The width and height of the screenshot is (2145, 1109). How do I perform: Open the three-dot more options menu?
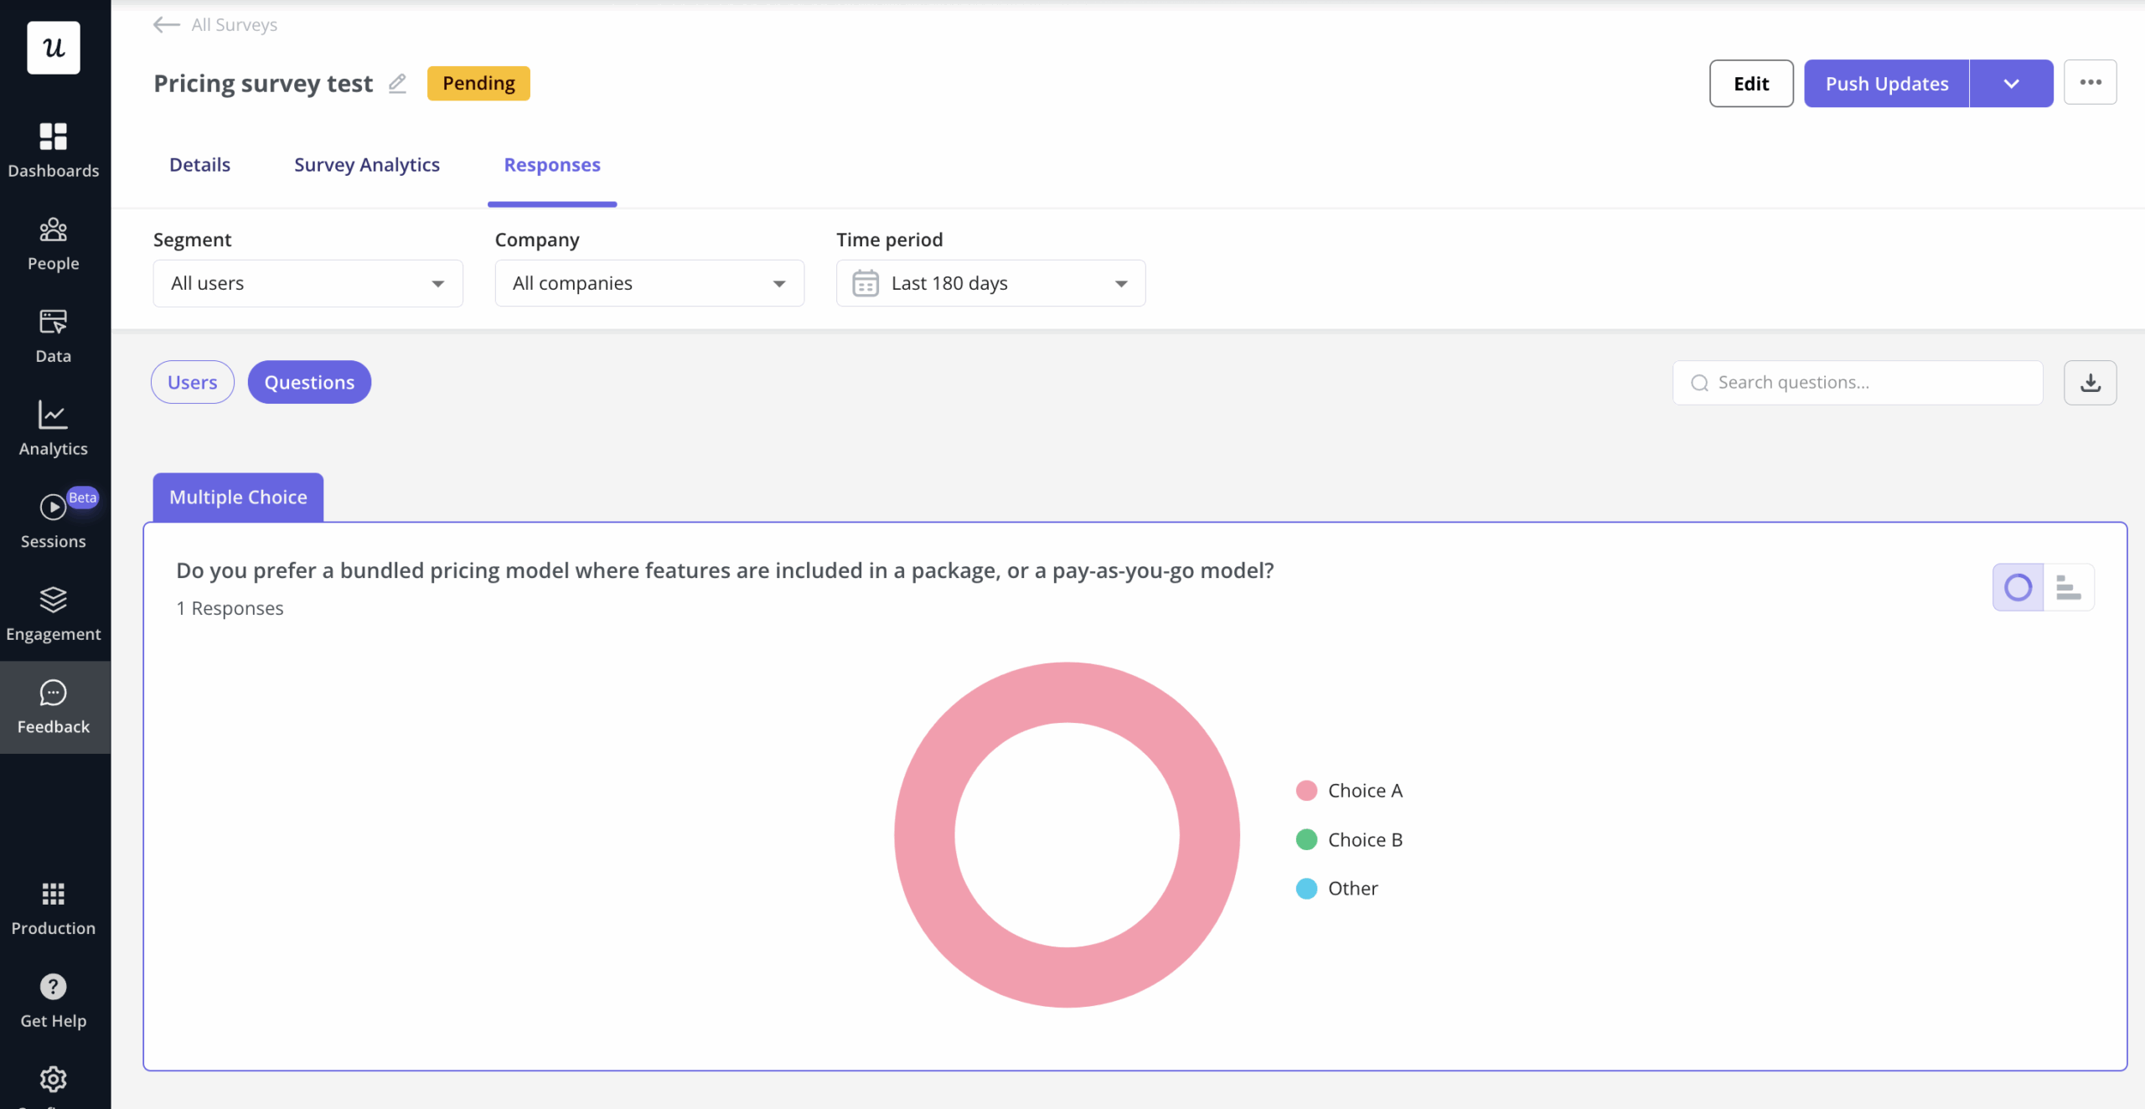[2091, 82]
